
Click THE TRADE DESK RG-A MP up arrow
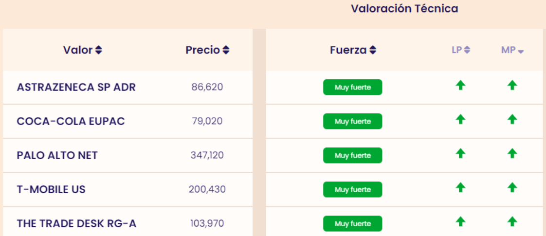pos(512,222)
